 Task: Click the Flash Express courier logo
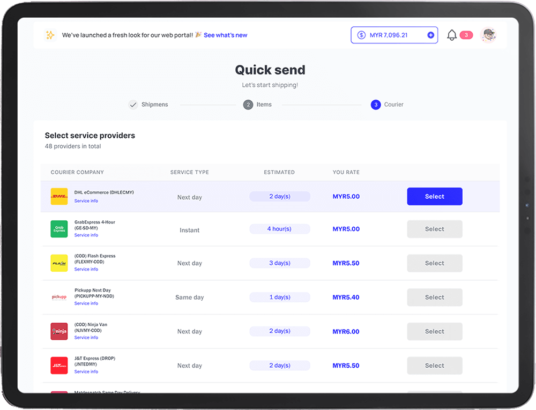[59, 263]
